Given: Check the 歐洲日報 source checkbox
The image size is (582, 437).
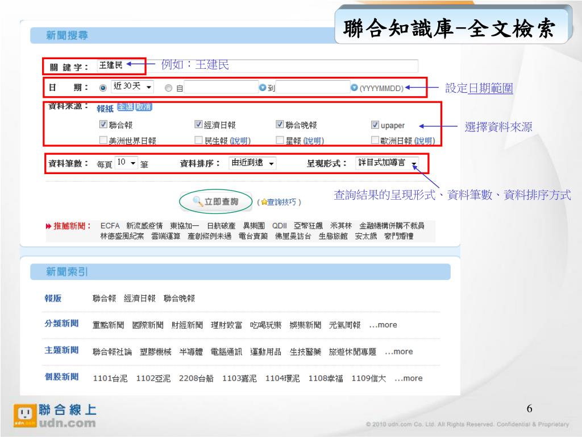Looking at the screenshot, I should (375, 140).
